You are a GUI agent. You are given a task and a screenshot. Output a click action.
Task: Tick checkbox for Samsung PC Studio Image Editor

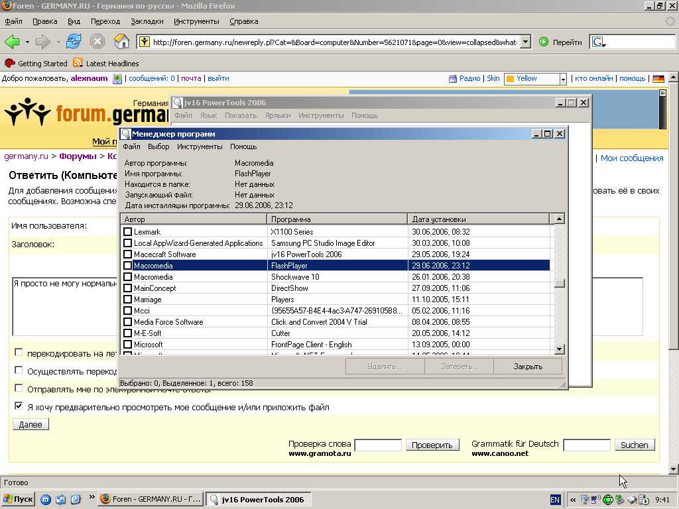click(x=128, y=243)
